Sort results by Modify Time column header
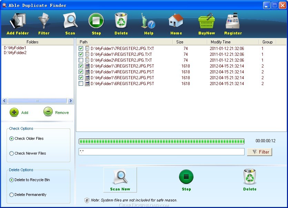 pyautogui.click(x=233, y=42)
